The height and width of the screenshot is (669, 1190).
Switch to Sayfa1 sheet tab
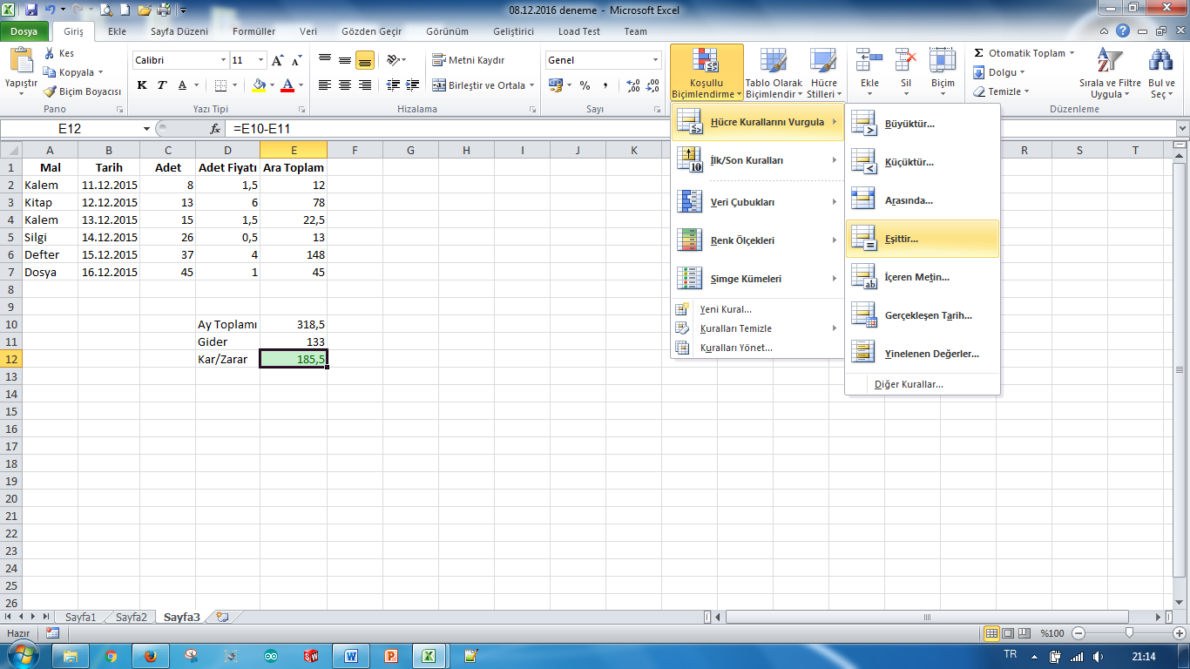[81, 617]
